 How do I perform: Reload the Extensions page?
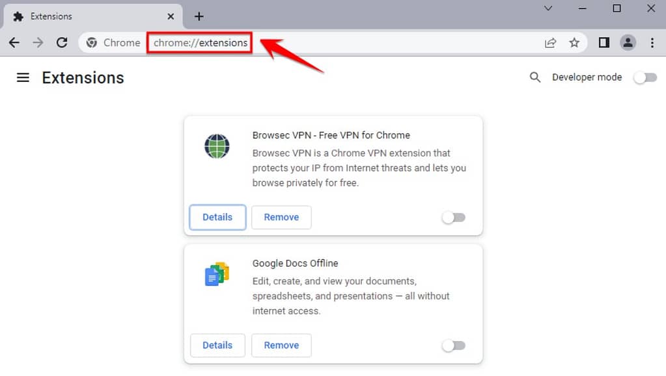click(62, 42)
